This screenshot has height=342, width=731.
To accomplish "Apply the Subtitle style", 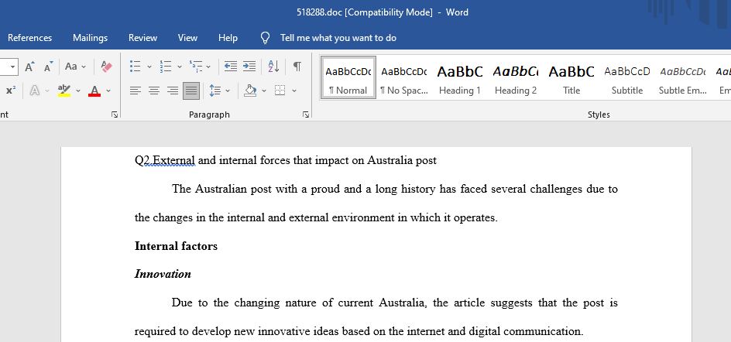I will (x=627, y=78).
